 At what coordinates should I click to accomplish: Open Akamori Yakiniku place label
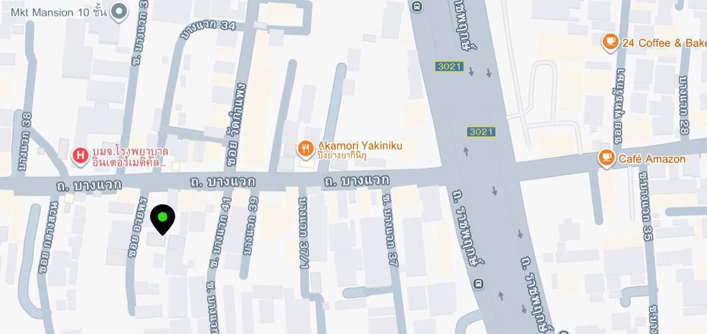point(360,150)
